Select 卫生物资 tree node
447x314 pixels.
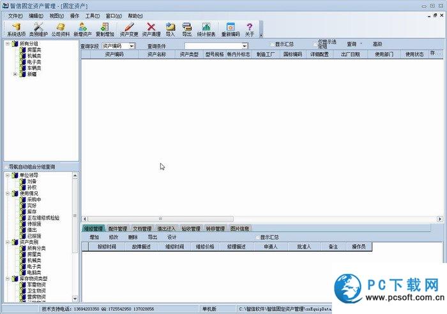coord(36,290)
